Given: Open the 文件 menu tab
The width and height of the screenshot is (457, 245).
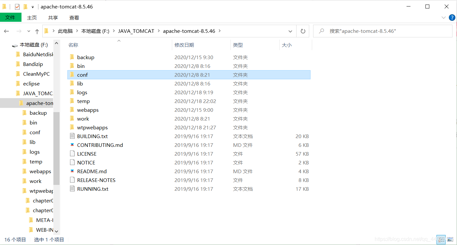Looking at the screenshot, I should [10, 18].
